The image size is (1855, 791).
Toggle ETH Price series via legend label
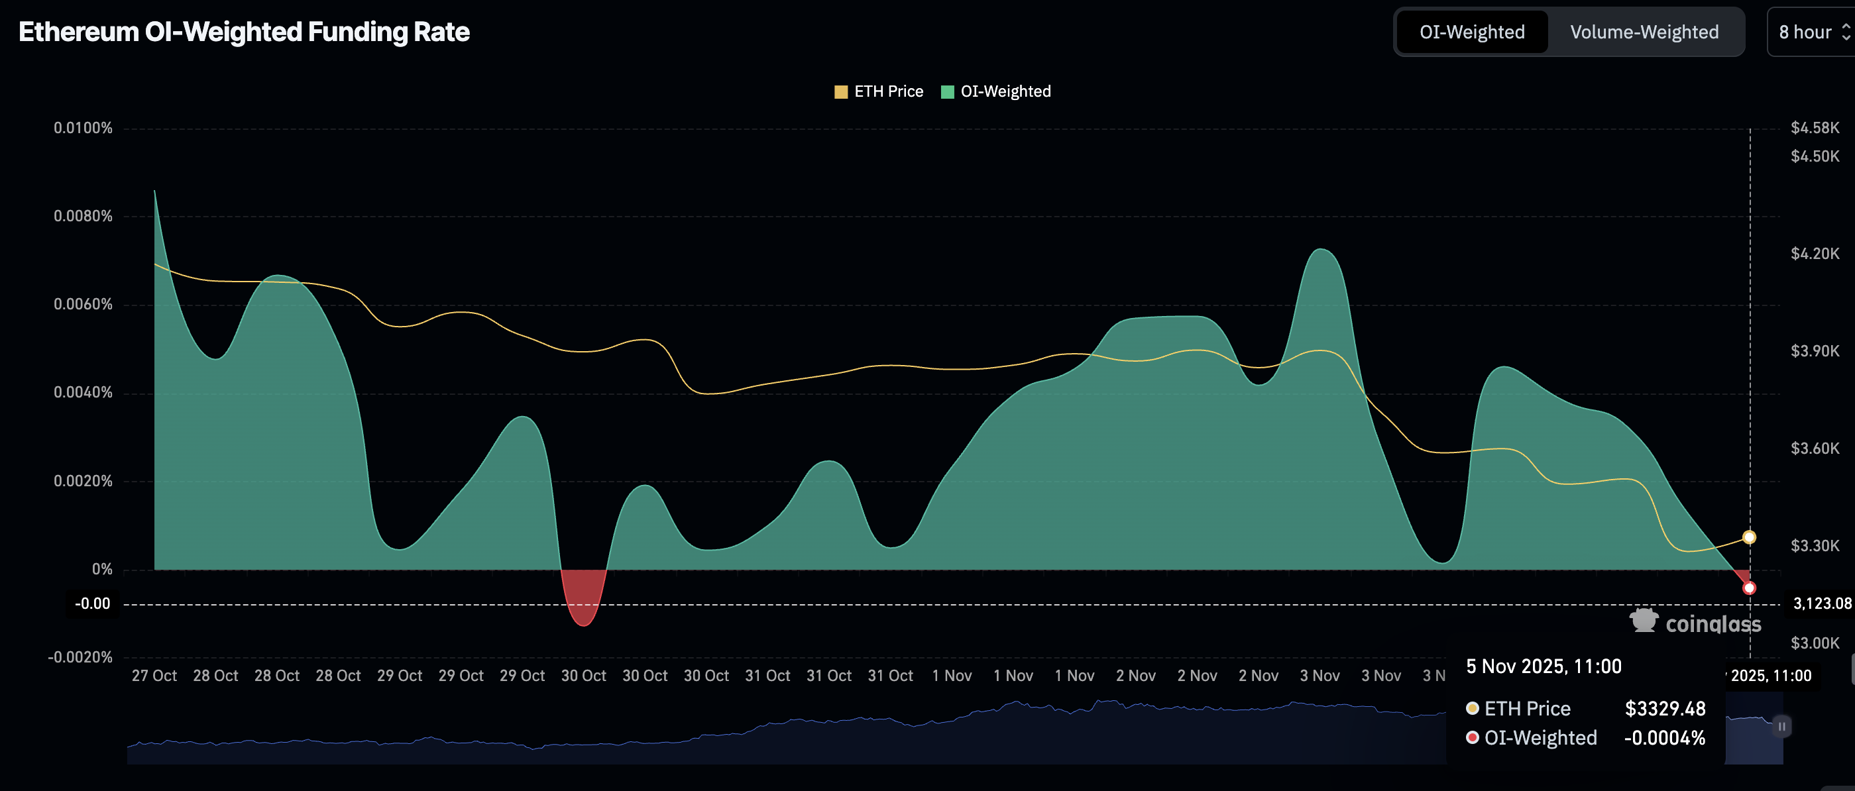coord(888,92)
